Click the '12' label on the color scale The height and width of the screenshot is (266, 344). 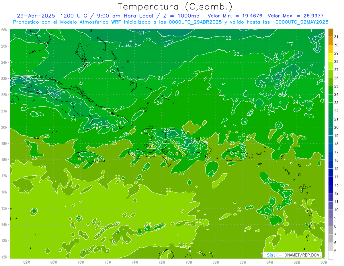point(336,193)
